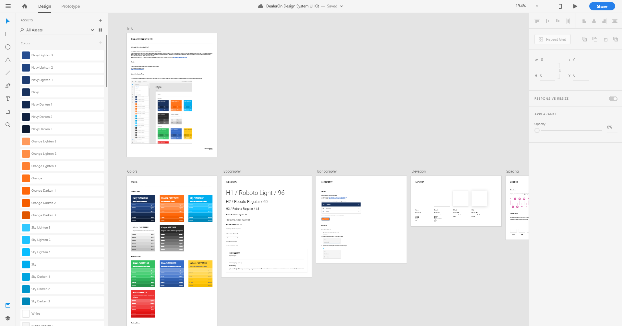Distribute horizontally icon
622x326 pixels.
click(568, 21)
